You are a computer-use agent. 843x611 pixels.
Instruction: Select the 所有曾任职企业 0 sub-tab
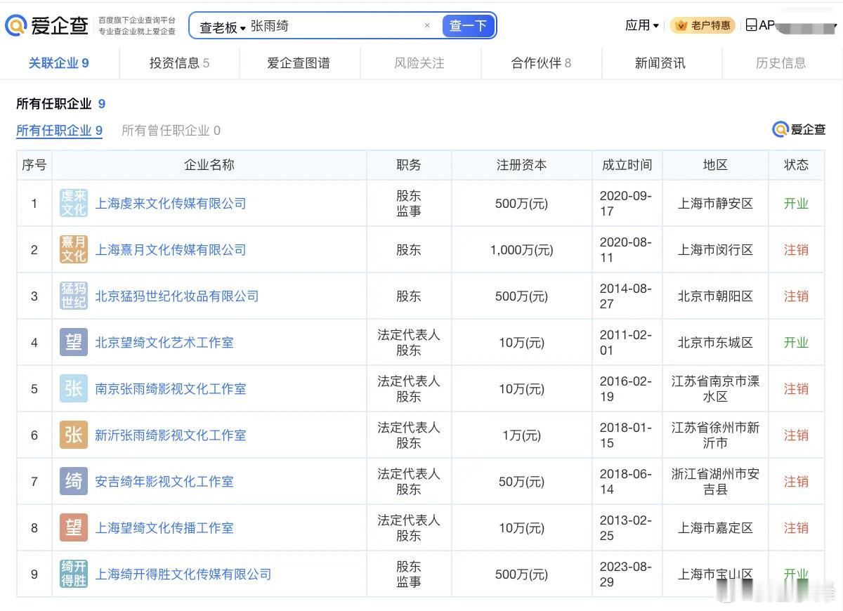coord(171,130)
